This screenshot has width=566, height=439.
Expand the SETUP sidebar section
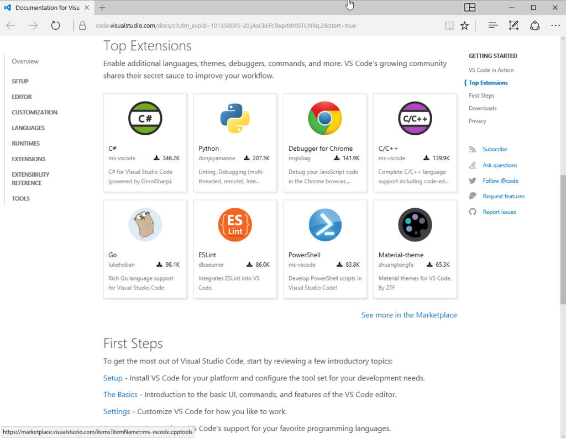click(x=20, y=81)
